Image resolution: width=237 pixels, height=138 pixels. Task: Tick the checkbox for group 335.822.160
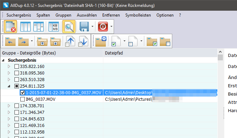[17, 67]
